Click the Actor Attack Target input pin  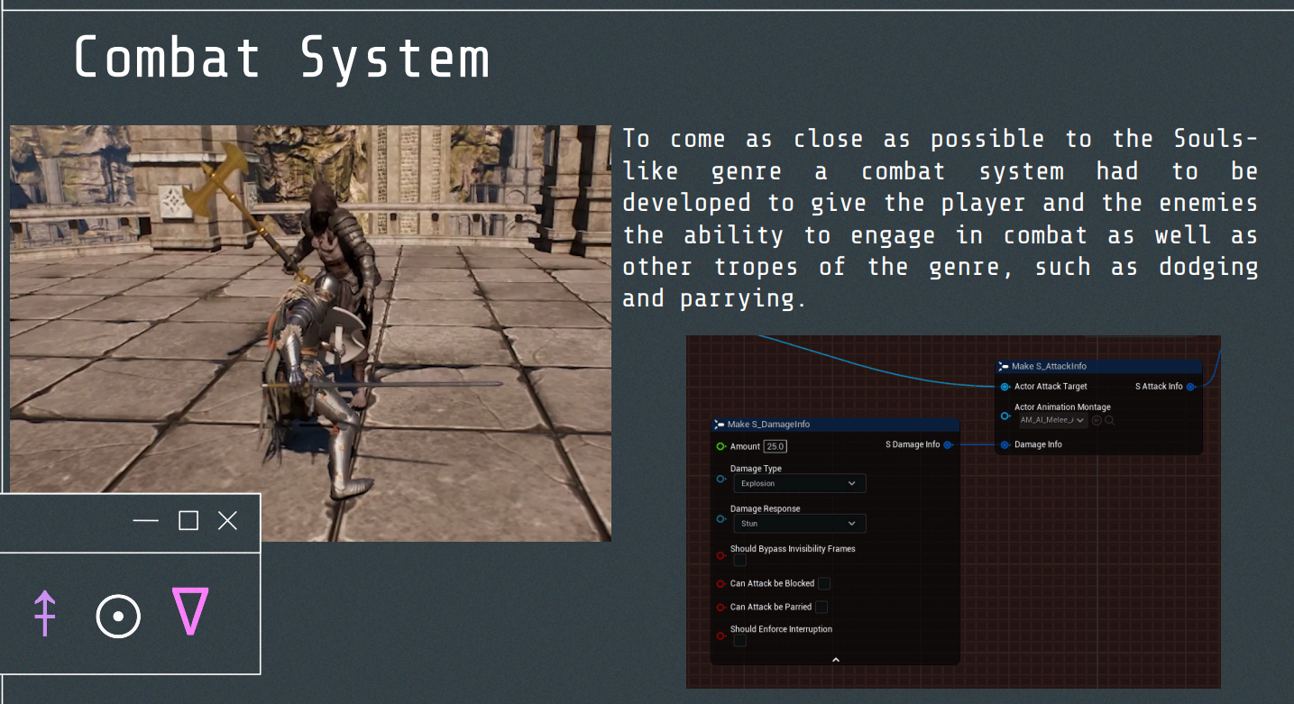pyautogui.click(x=1005, y=387)
